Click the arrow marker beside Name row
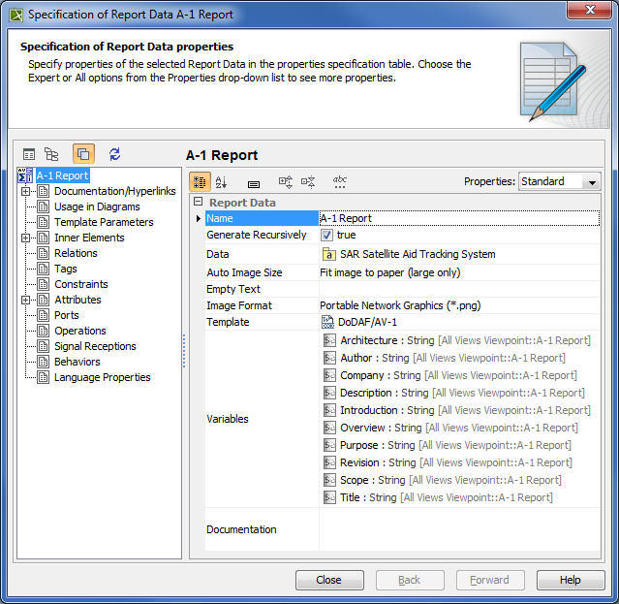The width and height of the screenshot is (619, 604). coord(199,218)
